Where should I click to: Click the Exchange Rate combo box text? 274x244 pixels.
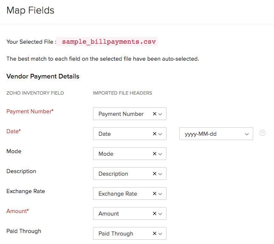(118, 194)
